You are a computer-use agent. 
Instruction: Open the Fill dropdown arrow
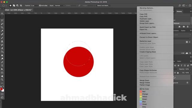(190, 73)
